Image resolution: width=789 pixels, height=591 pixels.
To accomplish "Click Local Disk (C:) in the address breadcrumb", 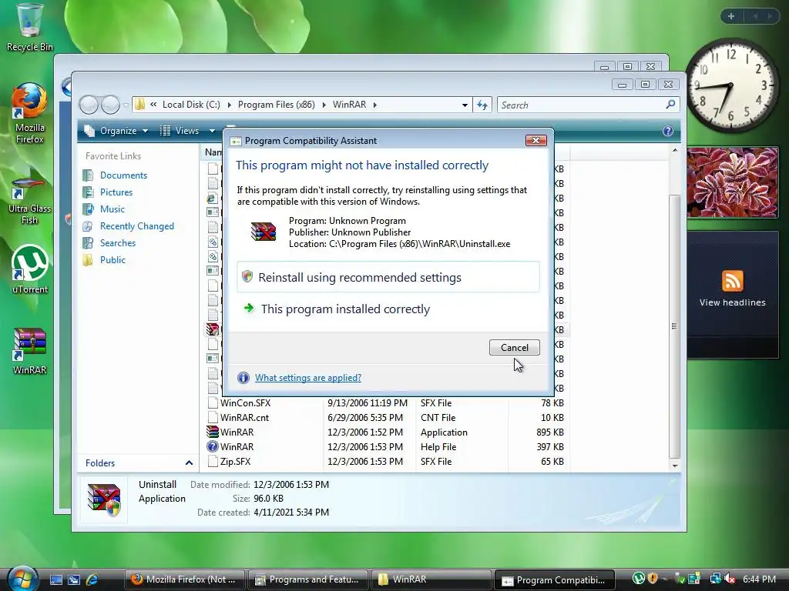I will (191, 105).
